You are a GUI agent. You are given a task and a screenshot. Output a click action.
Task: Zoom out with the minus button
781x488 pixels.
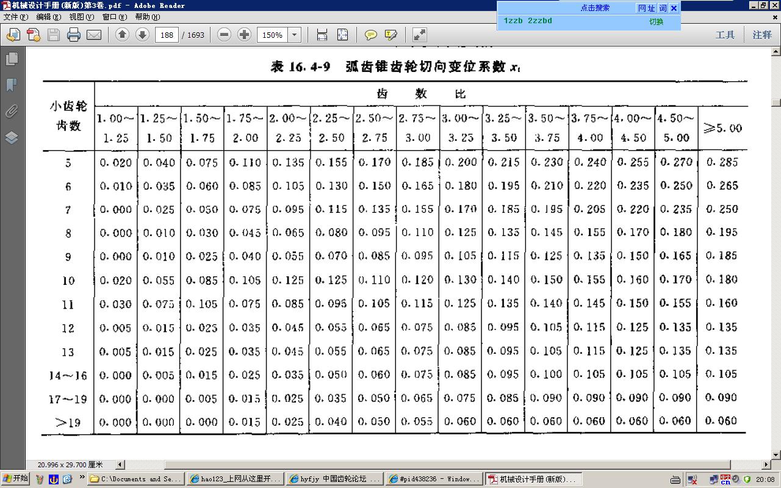pos(224,35)
